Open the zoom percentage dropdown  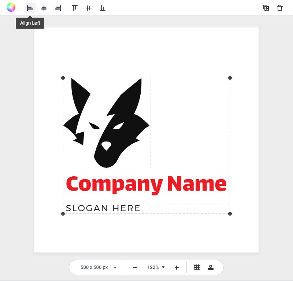click(x=155, y=267)
